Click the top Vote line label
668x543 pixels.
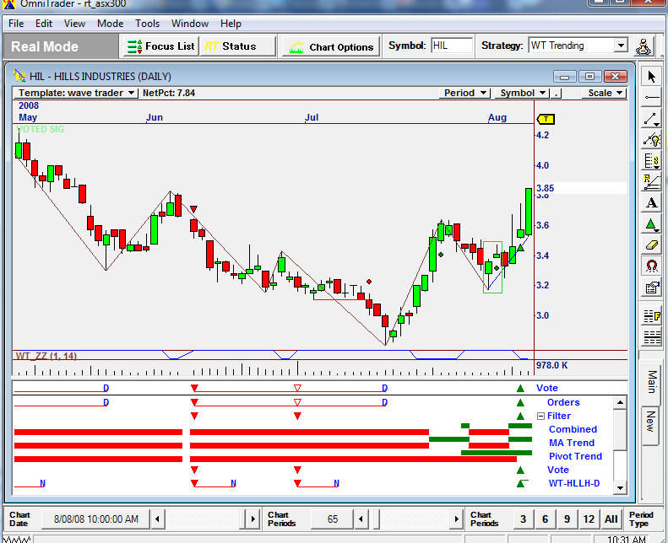(x=547, y=388)
